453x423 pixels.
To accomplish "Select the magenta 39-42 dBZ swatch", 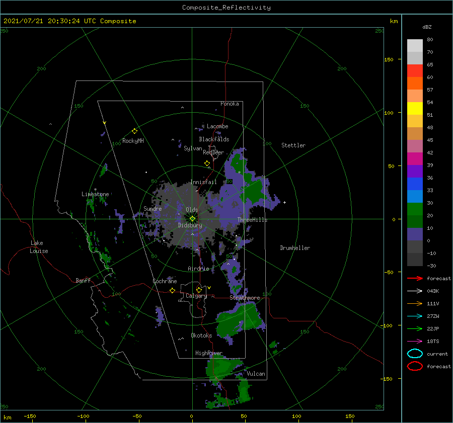I will [x=415, y=159].
